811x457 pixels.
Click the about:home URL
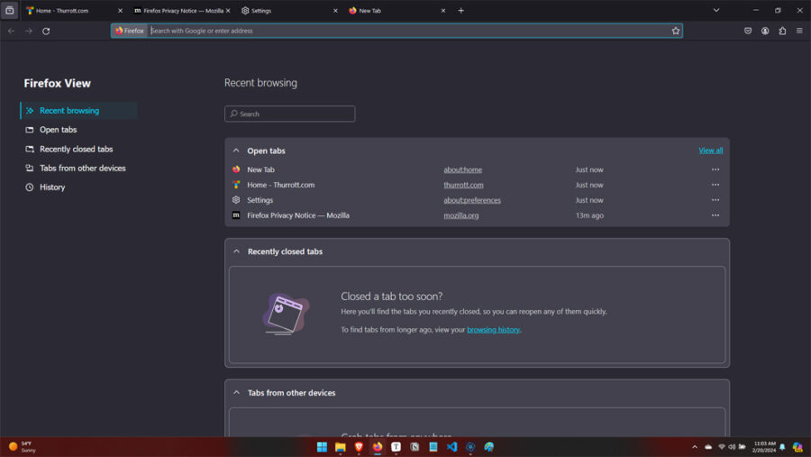(x=462, y=169)
